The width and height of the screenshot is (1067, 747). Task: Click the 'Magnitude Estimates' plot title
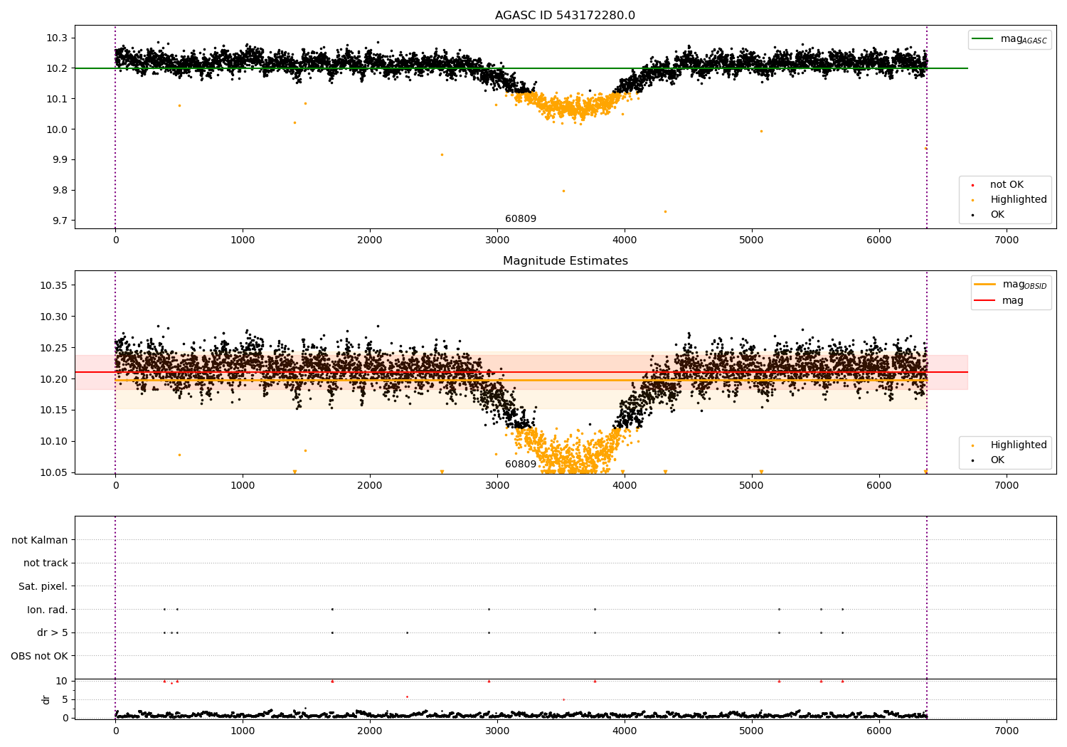click(565, 261)
